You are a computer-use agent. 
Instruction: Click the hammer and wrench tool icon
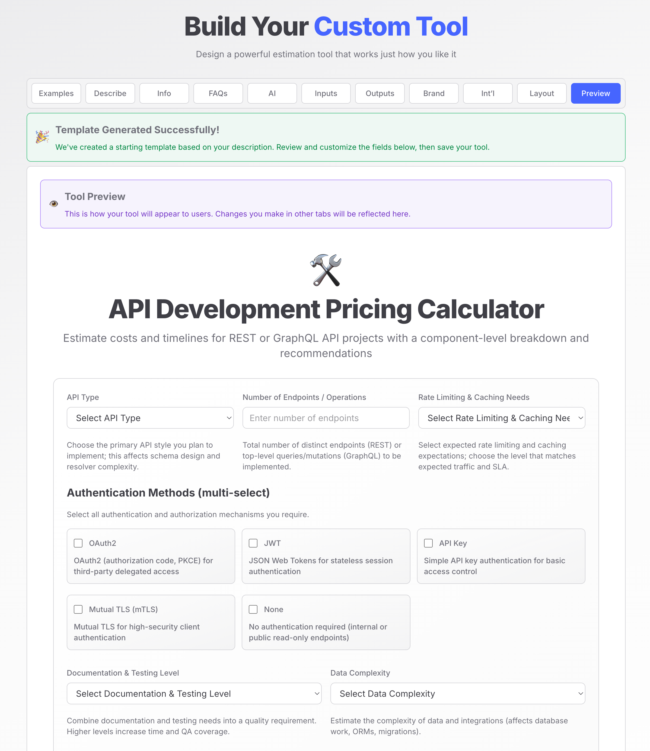click(x=325, y=270)
